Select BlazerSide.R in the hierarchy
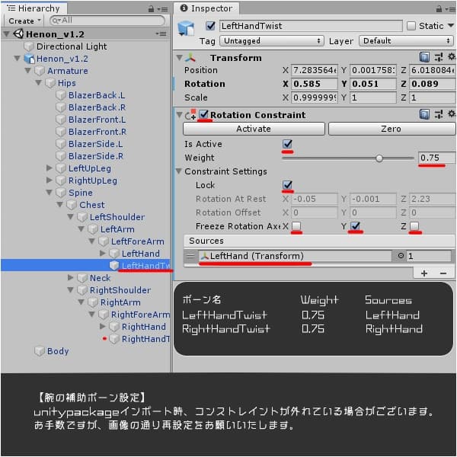 [96, 156]
